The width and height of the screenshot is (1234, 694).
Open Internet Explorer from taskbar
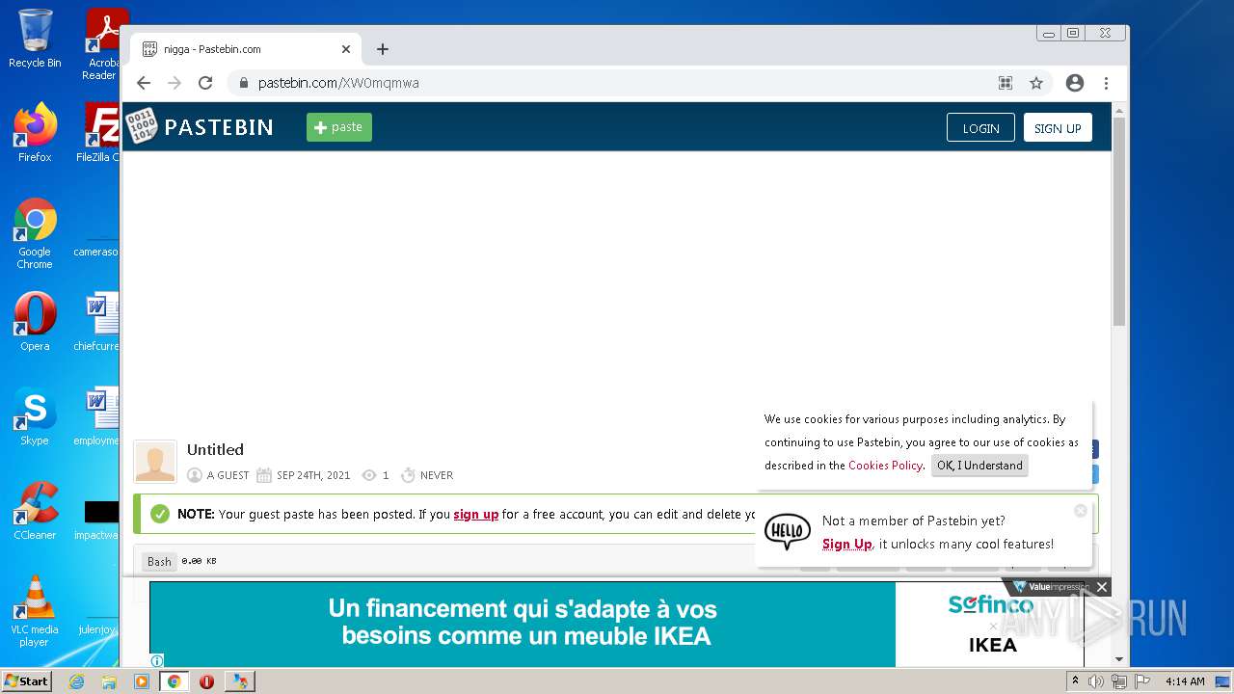point(76,681)
